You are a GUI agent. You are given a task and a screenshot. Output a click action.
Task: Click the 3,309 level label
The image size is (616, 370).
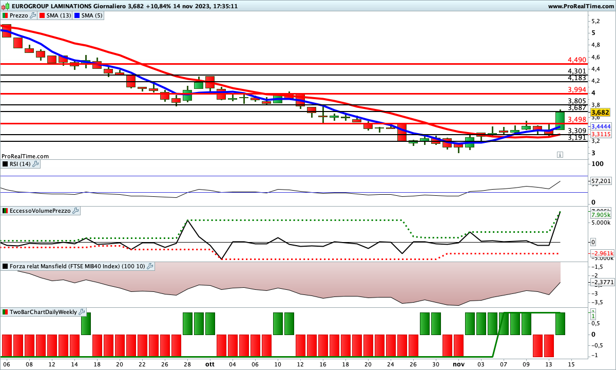[x=577, y=131]
